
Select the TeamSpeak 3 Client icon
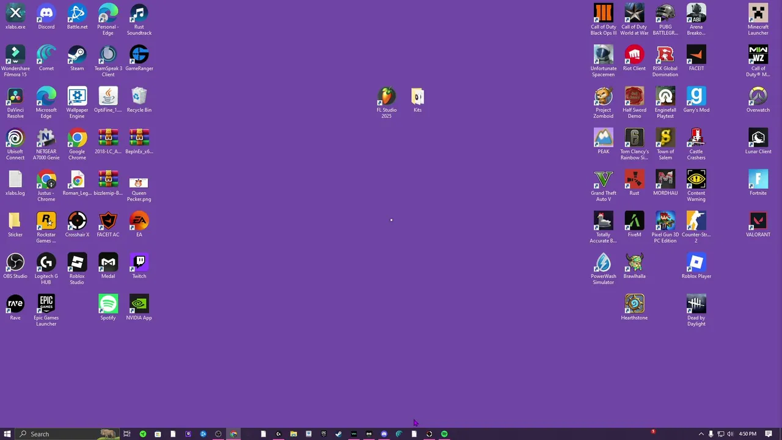point(108,61)
